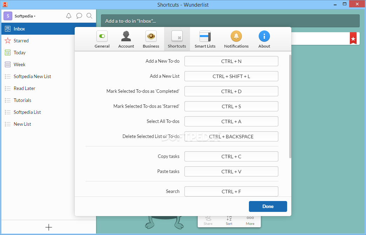Open the conversations speech bubble icon
The width and height of the screenshot is (366, 235).
(79, 16)
